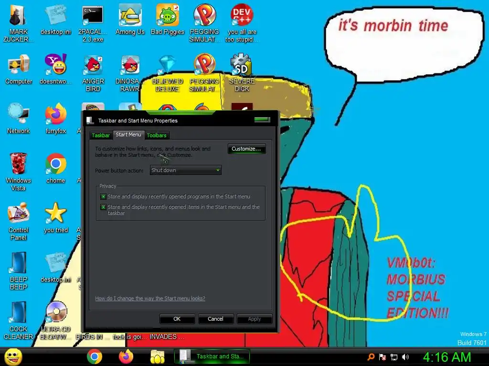Screen dimensions: 489x366
Task: Launch the furryfox Firefox shortcut
Action: point(55,118)
